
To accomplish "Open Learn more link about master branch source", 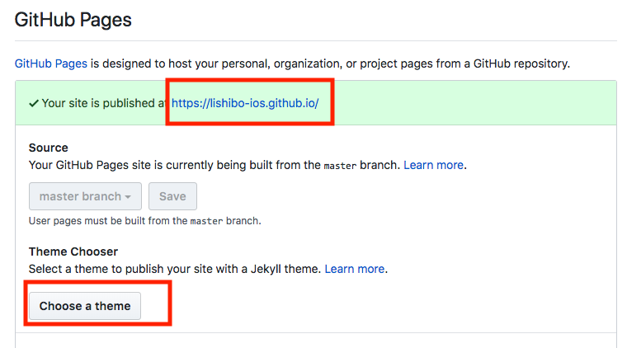I will pos(433,165).
